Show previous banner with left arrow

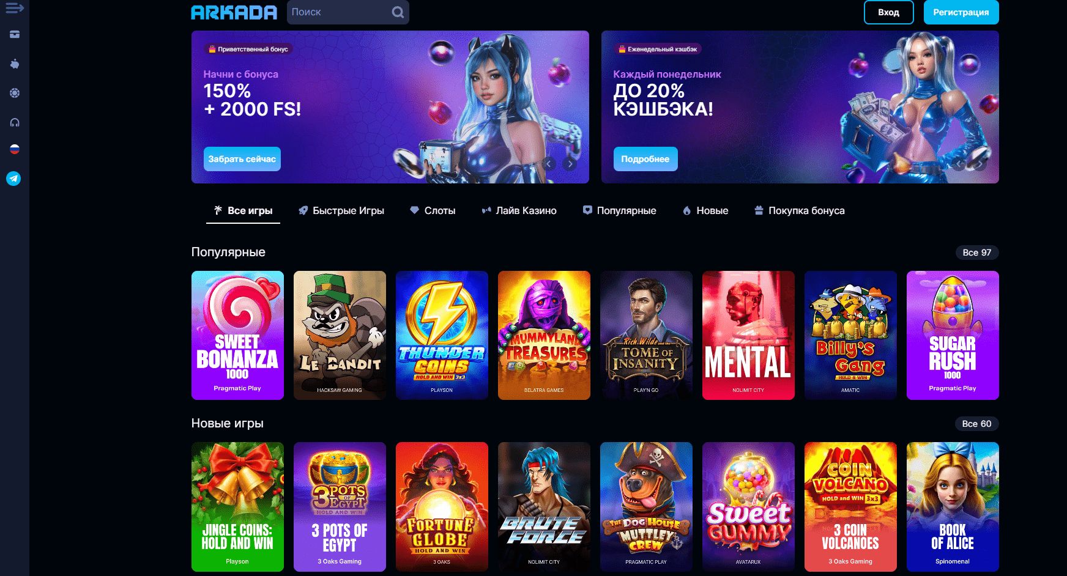point(549,163)
